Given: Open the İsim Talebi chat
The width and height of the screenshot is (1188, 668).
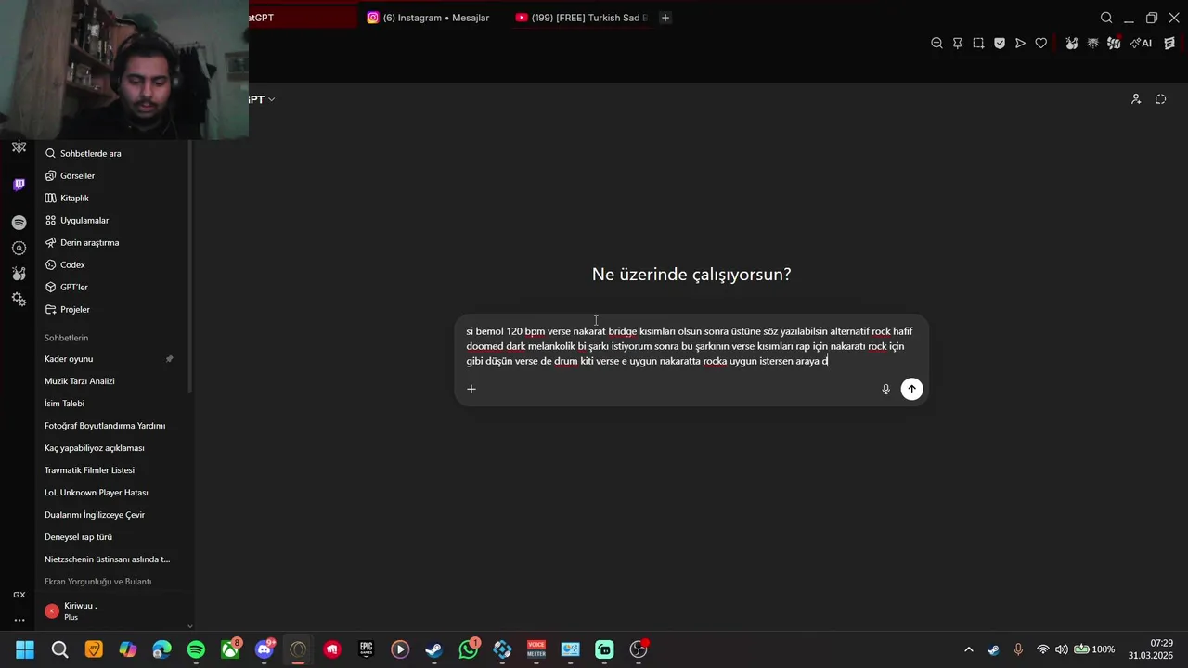Looking at the screenshot, I should coord(113,404).
